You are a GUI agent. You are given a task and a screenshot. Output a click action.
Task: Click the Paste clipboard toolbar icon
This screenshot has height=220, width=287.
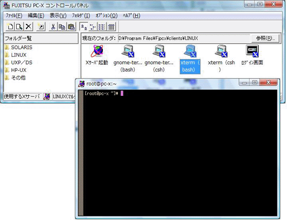[71, 27]
